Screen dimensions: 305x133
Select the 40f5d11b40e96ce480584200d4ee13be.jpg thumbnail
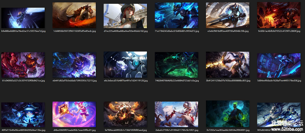pos(23,115)
